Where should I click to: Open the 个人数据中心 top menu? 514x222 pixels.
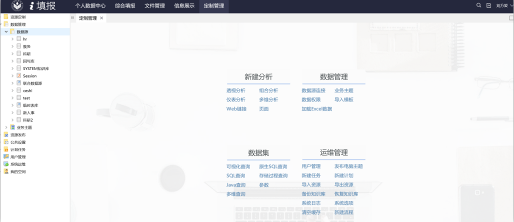(x=90, y=6)
